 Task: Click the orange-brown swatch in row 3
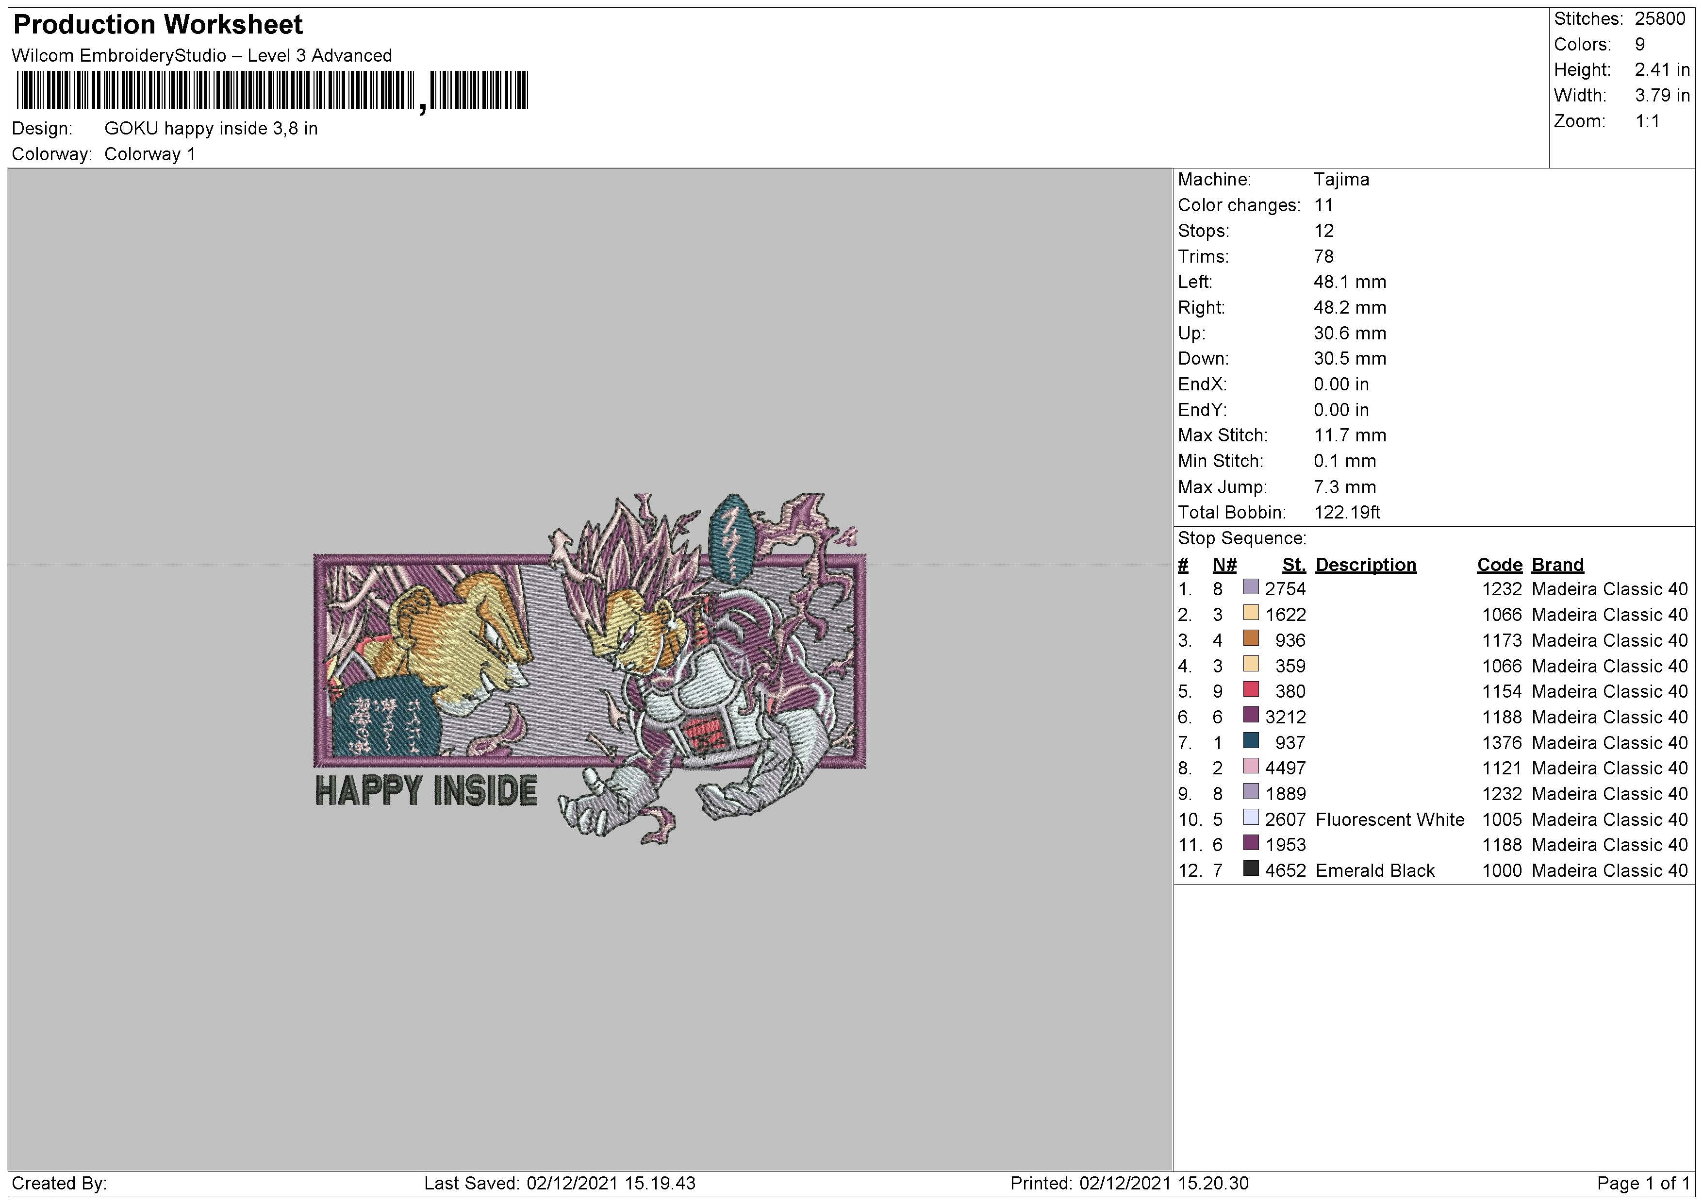click(x=1251, y=638)
